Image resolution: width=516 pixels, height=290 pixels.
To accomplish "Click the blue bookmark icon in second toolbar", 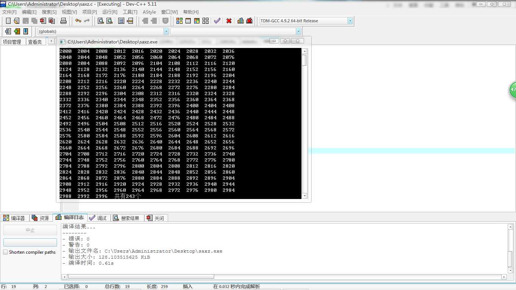I will [26, 31].
